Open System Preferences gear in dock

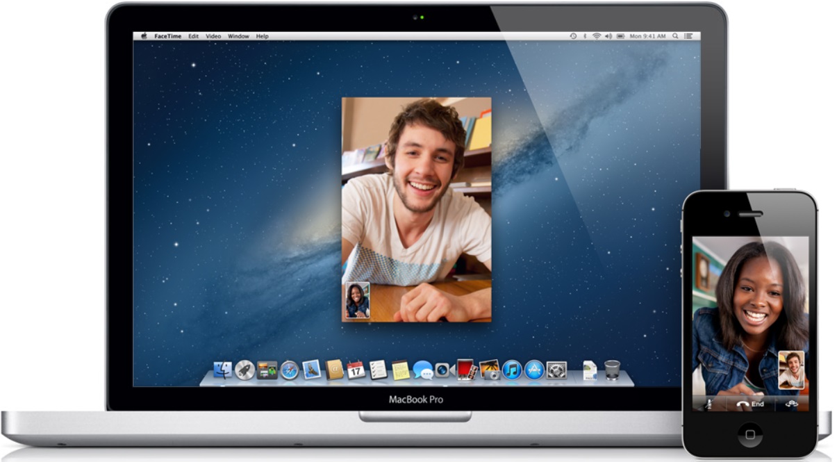(556, 370)
